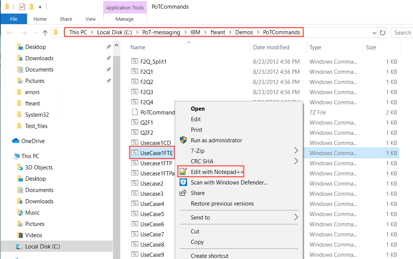The image size is (413, 259).
Task: Choose Run as administrator
Action: (x=216, y=140)
